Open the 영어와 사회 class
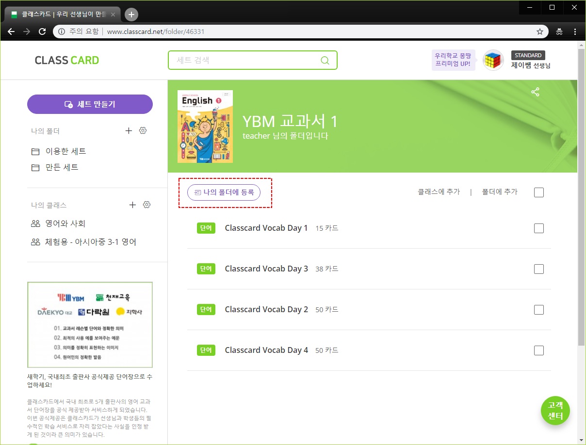This screenshot has height=445, width=586. [58, 224]
